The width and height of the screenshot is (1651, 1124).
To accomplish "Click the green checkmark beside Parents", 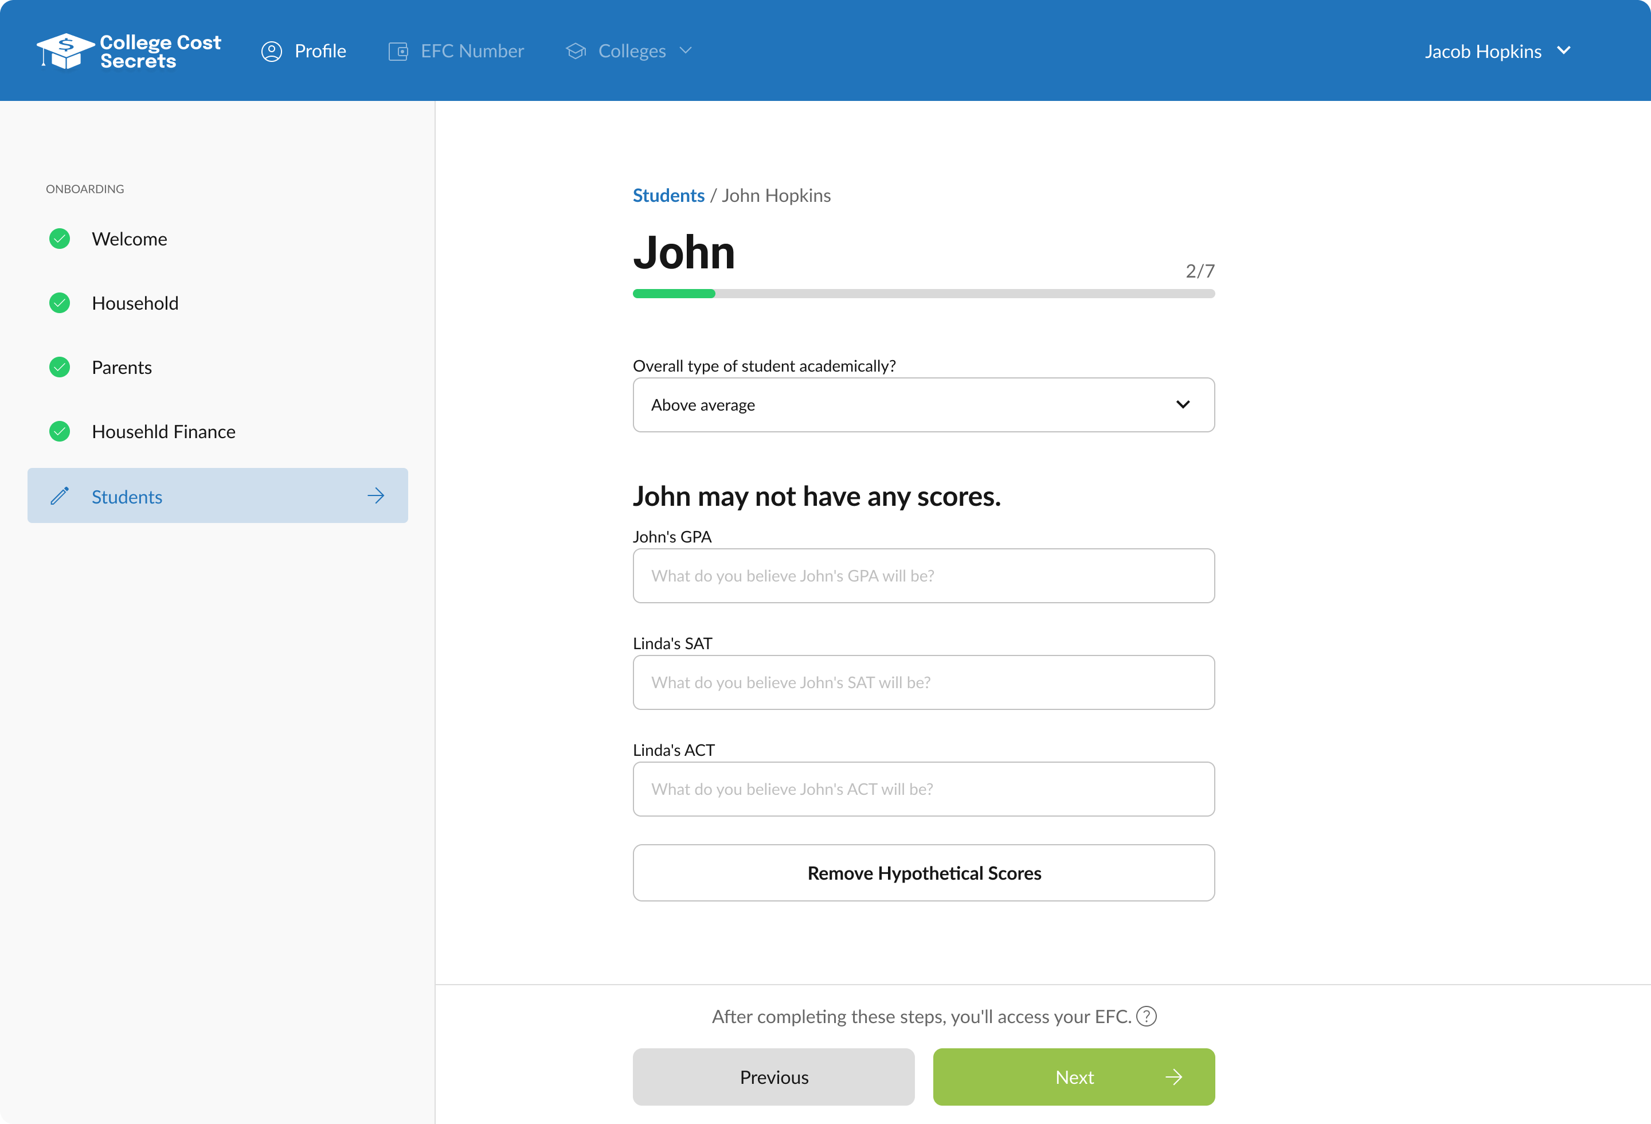I will coord(60,368).
